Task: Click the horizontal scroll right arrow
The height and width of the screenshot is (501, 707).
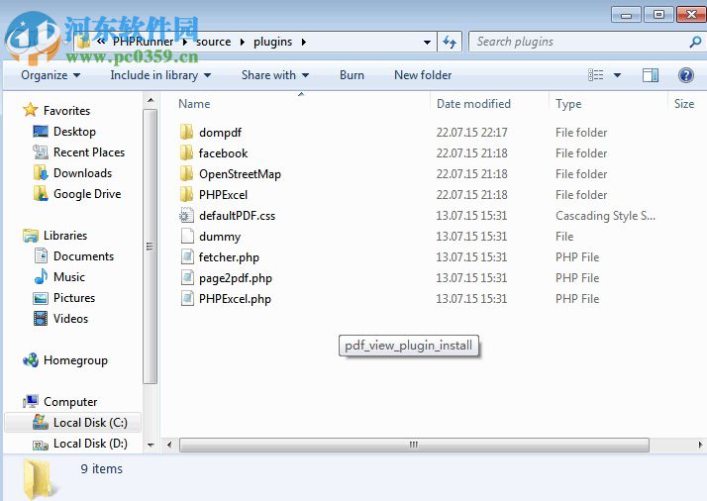Action: pyautogui.click(x=700, y=445)
